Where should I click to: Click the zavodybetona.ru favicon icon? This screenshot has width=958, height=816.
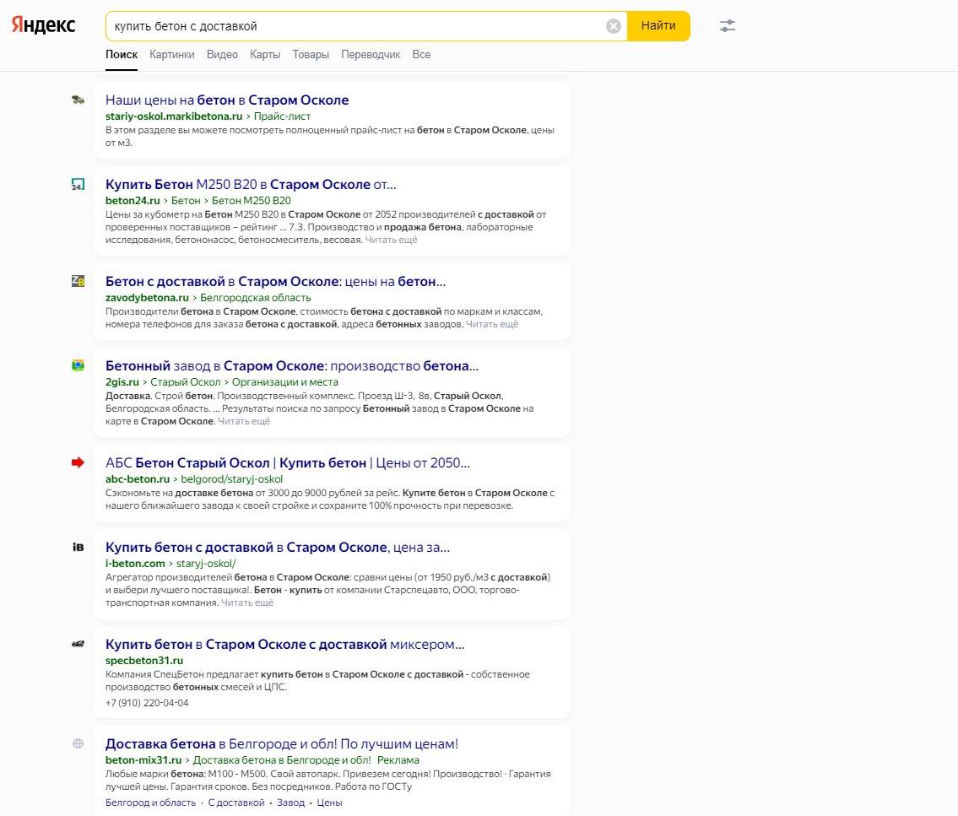78,281
